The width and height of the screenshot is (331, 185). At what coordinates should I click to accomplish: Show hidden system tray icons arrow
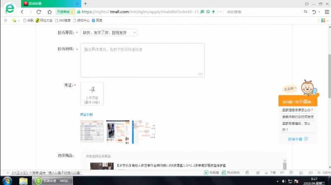277,181
